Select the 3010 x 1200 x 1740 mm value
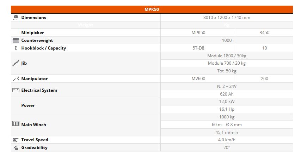This screenshot has height=162, width=301. click(x=227, y=18)
